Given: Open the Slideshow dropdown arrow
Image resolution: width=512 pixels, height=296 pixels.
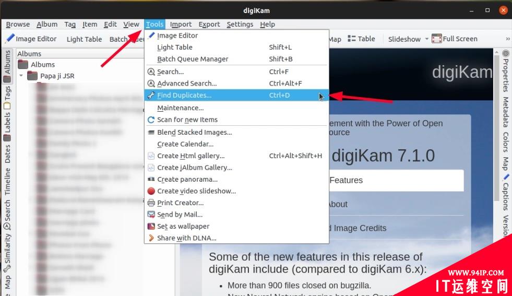Looking at the screenshot, I should pos(426,39).
